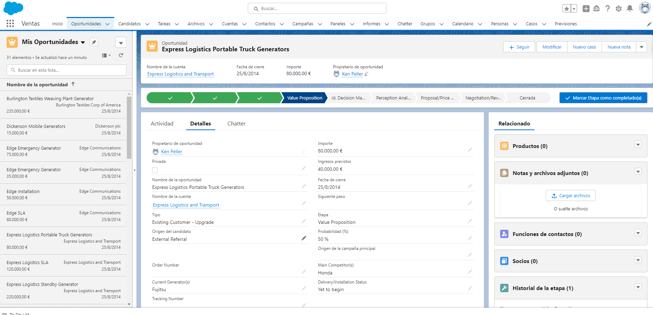This screenshot has width=653, height=315.
Task: Click the Buscar en esta lista field
Action: [x=67, y=70]
